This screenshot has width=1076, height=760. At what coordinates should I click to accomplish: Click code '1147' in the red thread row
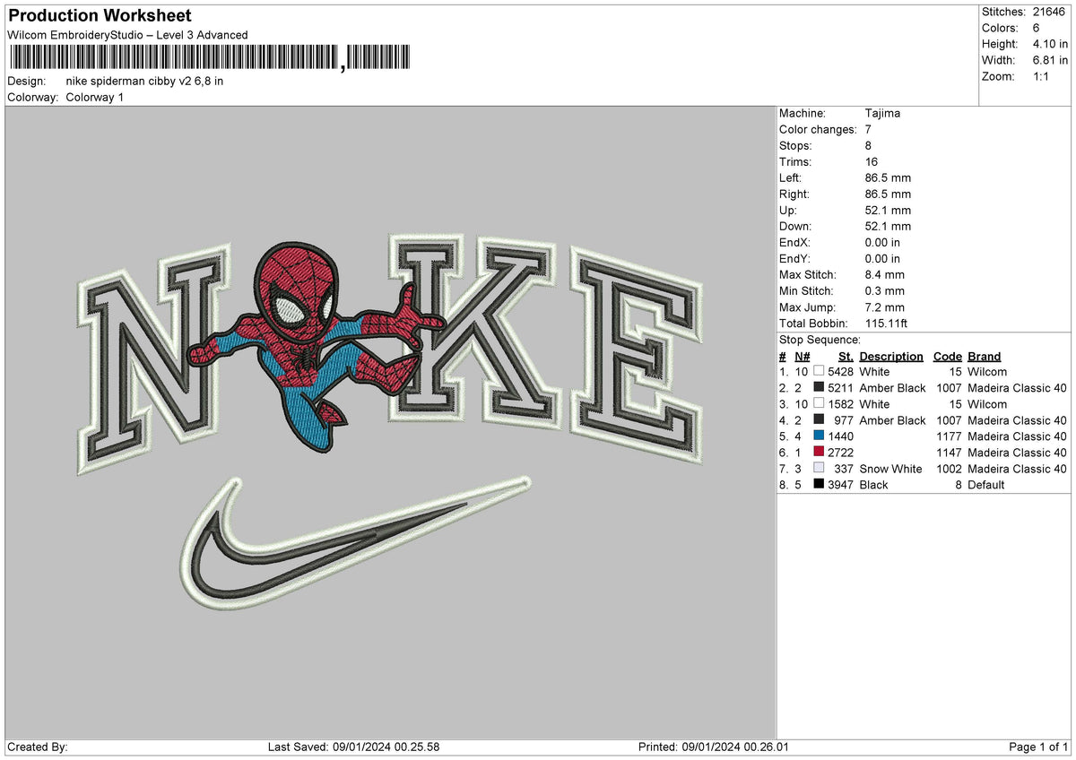pos(949,452)
